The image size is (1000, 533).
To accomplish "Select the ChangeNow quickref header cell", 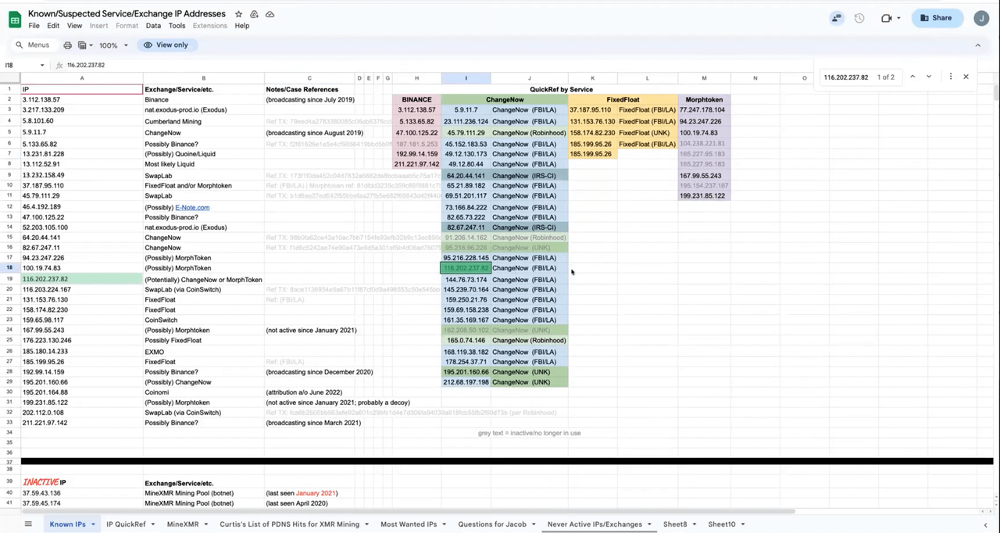I will (x=505, y=100).
